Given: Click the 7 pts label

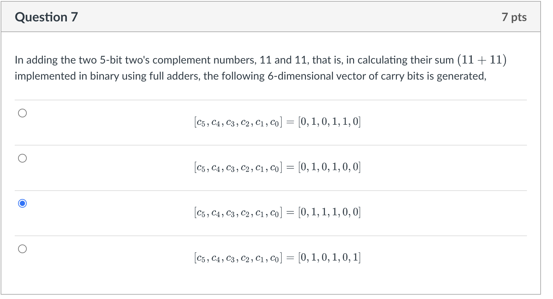Looking at the screenshot, I should pos(515,17).
